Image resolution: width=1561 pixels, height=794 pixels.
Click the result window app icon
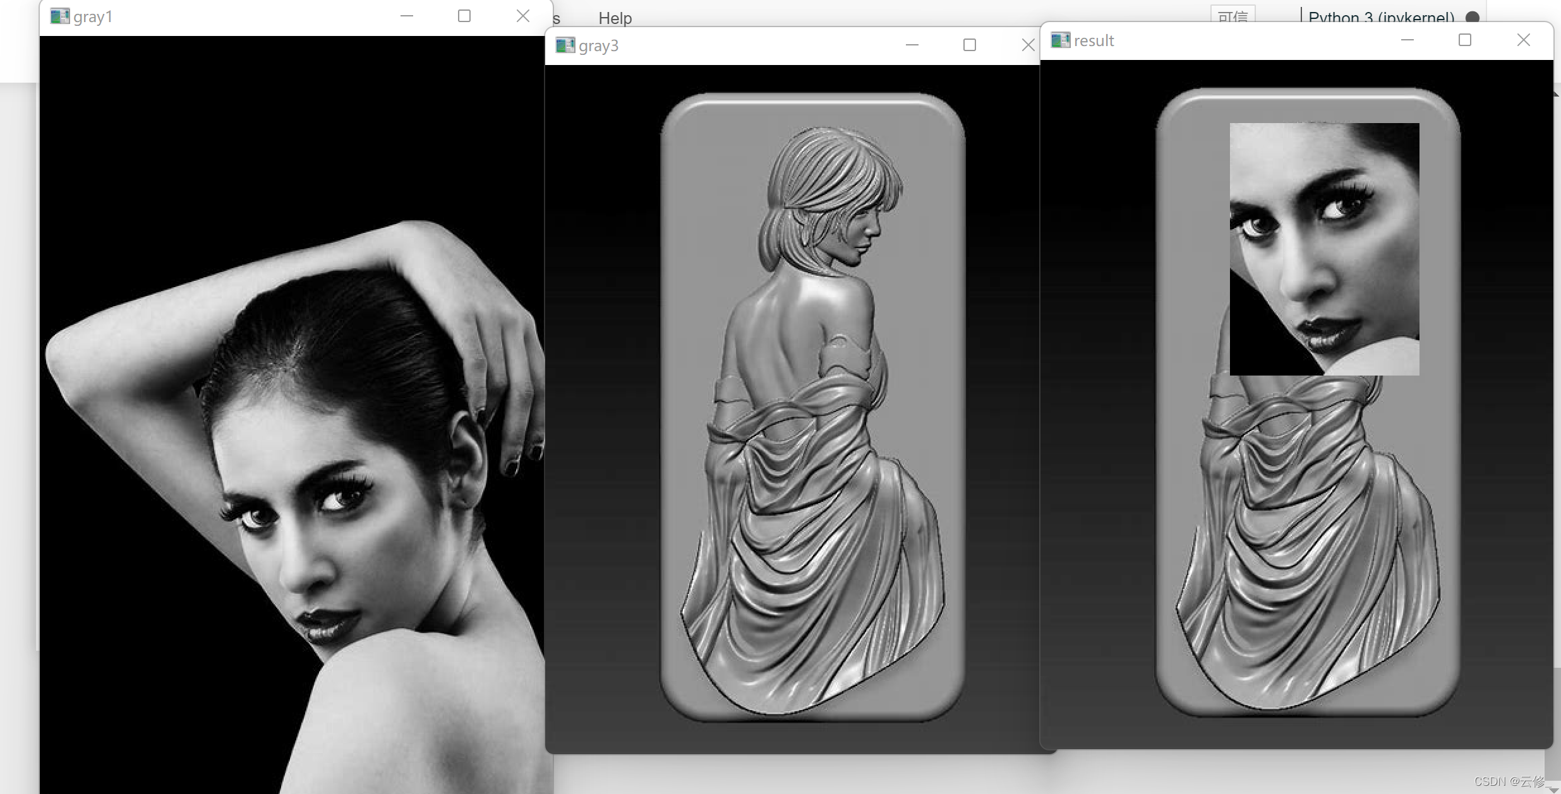coord(1060,40)
